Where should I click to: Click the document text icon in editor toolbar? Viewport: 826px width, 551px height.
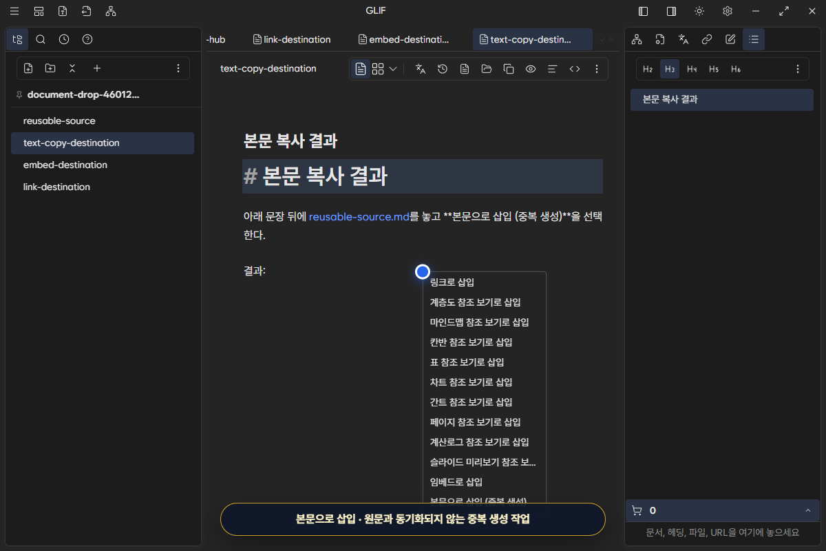click(465, 69)
